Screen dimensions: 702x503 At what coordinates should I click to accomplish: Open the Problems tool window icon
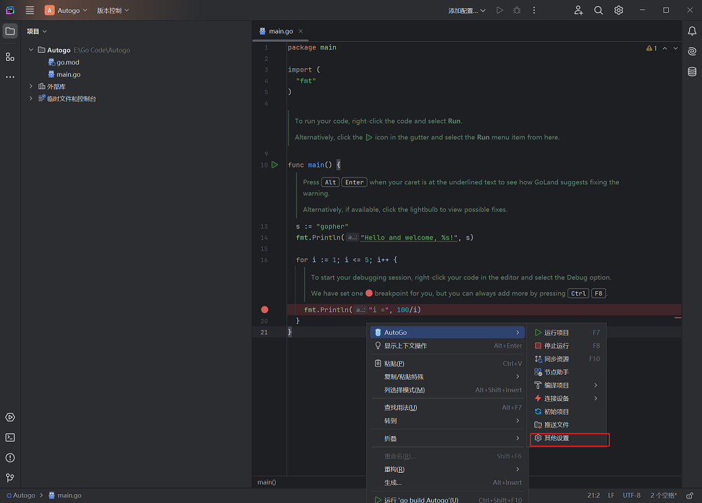click(x=10, y=458)
